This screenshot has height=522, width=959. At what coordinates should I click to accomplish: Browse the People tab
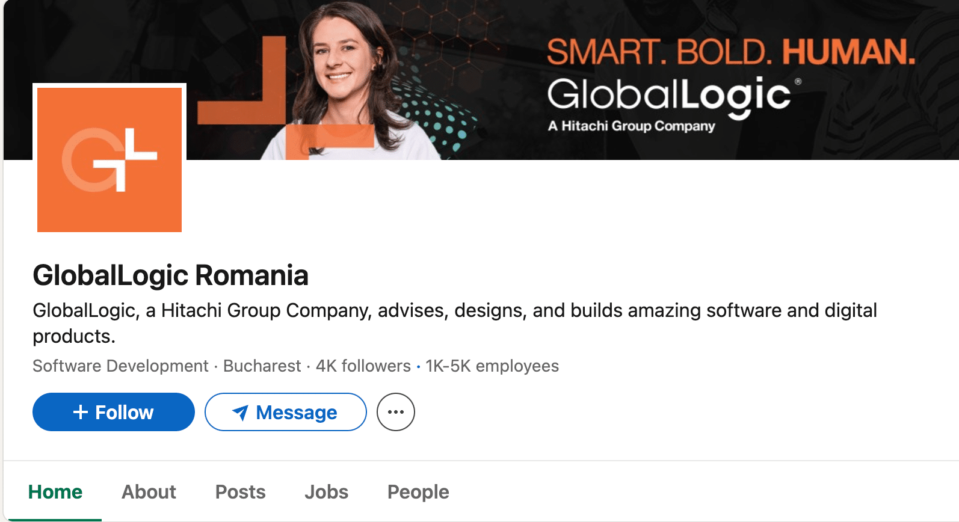418,491
